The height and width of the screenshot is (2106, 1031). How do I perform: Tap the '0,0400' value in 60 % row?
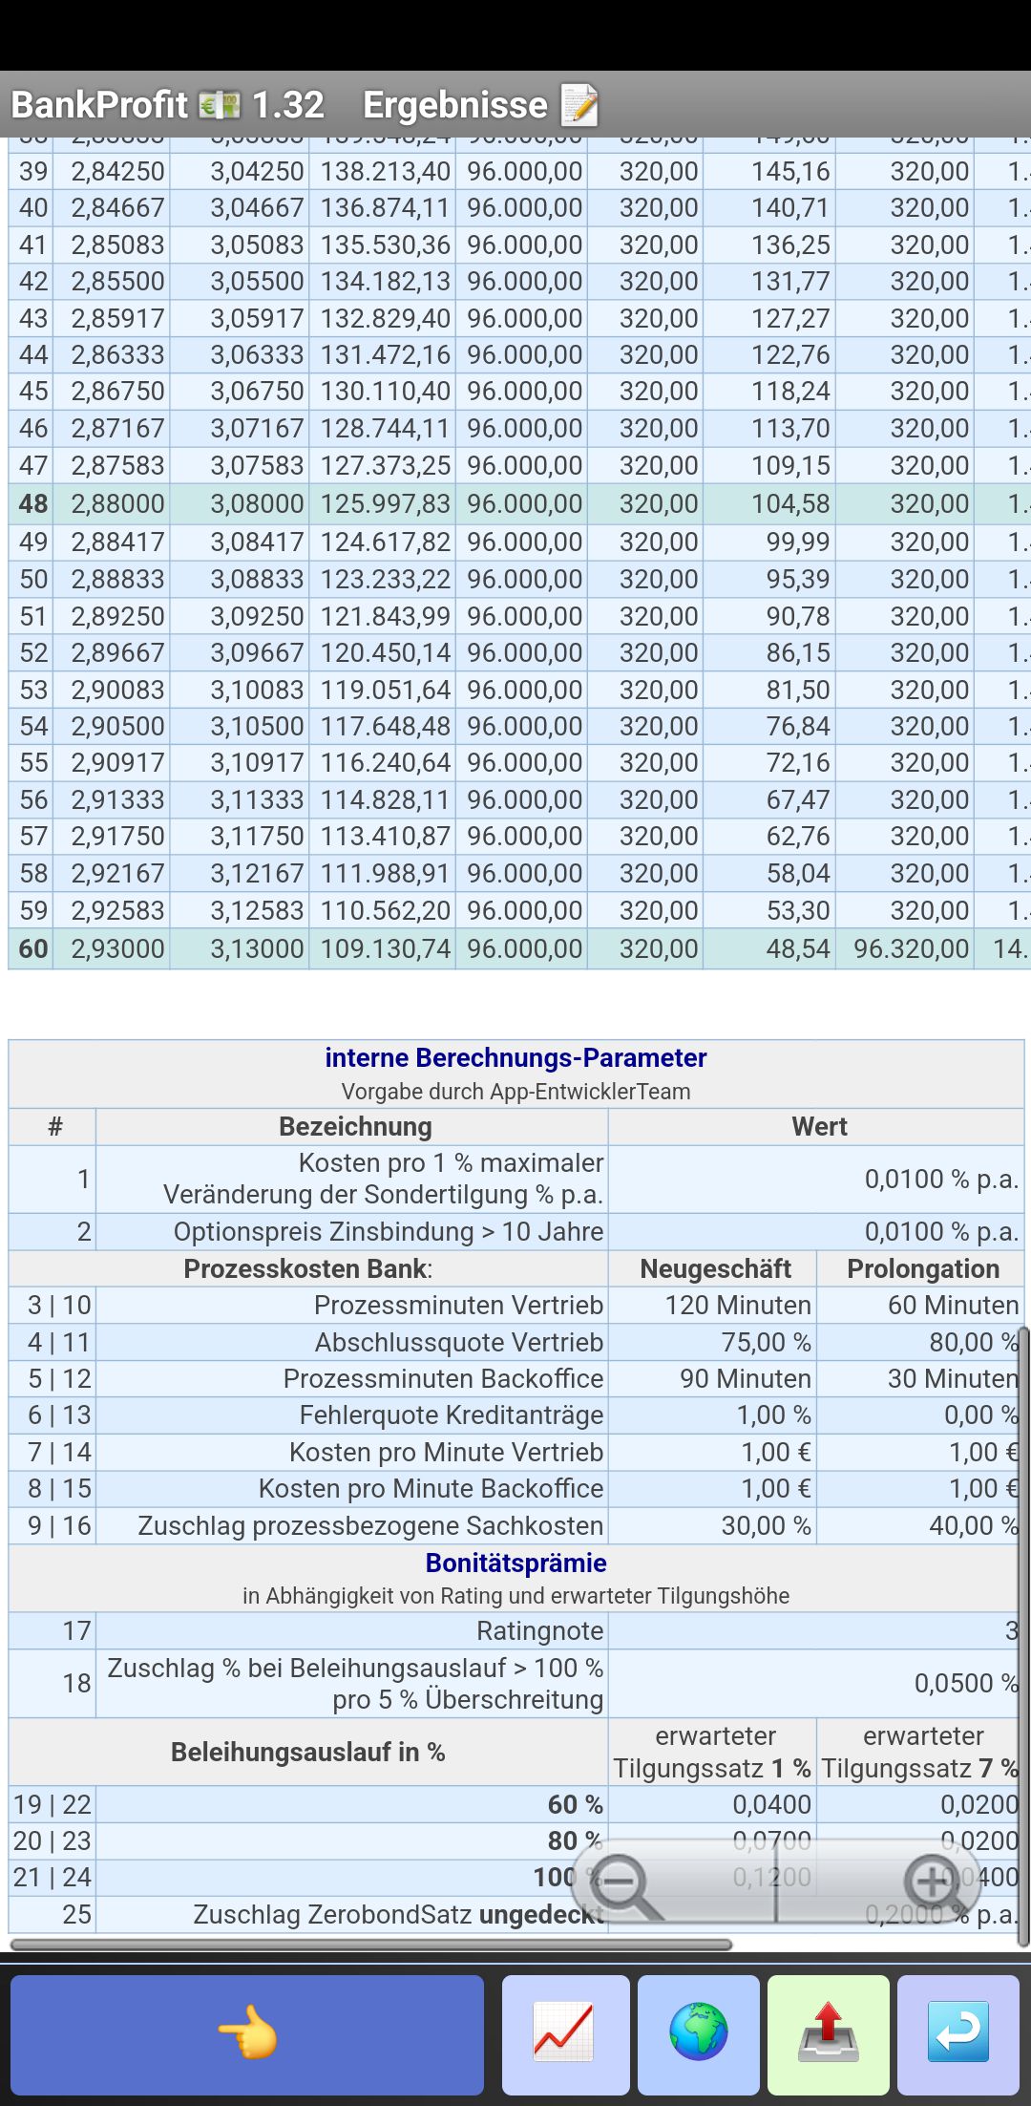[771, 1804]
